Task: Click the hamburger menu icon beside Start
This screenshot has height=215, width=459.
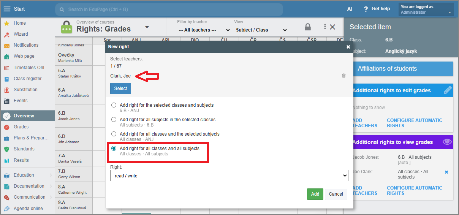Action: [7, 9]
